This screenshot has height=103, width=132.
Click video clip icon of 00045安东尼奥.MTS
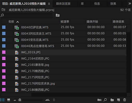(17, 40)
